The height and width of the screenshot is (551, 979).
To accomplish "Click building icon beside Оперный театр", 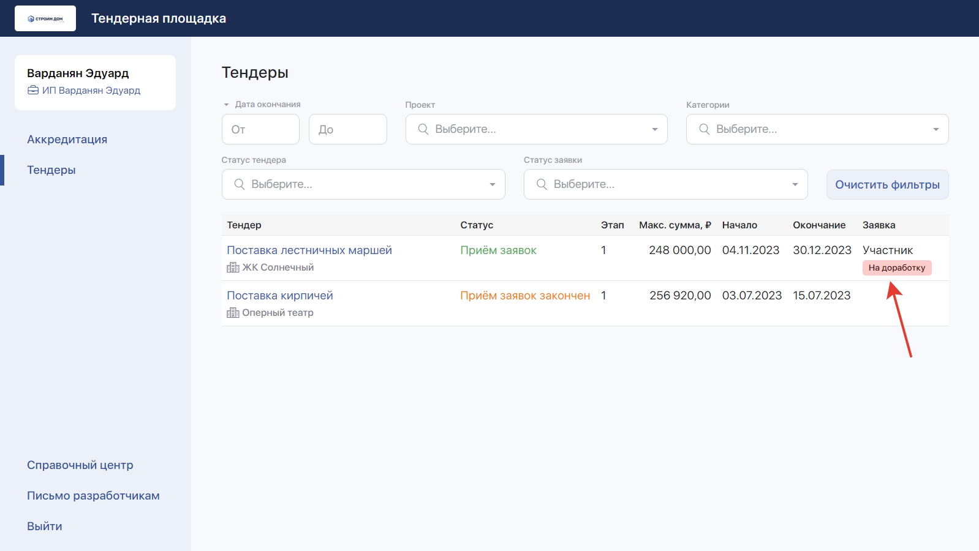I will coord(233,313).
